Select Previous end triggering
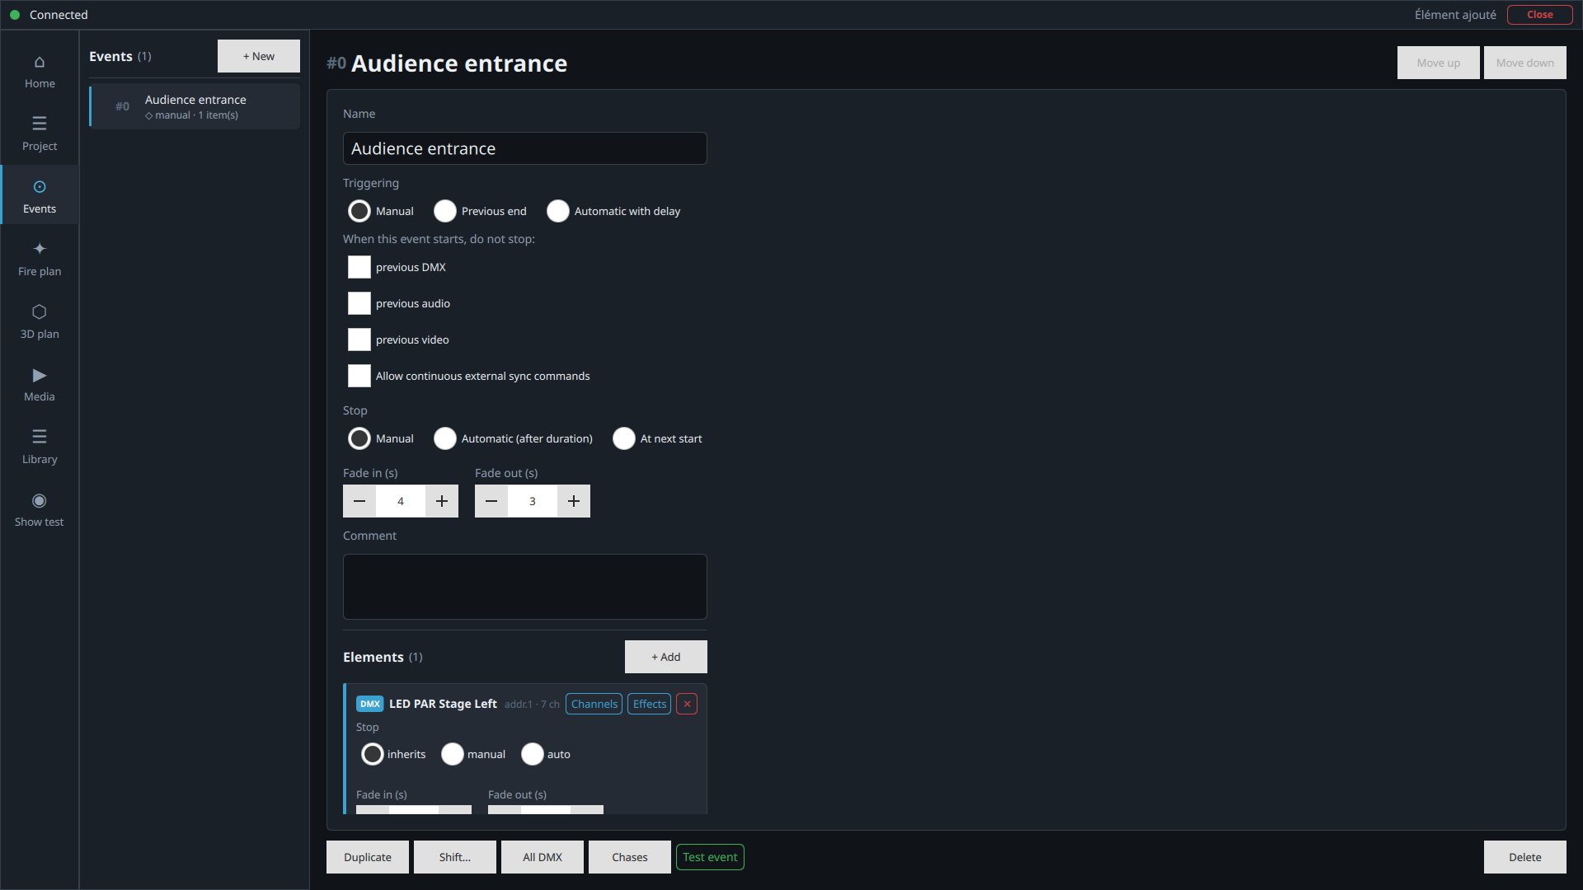This screenshot has width=1583, height=890. 445,211
